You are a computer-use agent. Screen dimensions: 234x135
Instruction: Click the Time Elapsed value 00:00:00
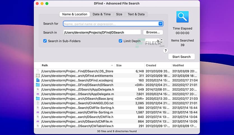point(182,33)
